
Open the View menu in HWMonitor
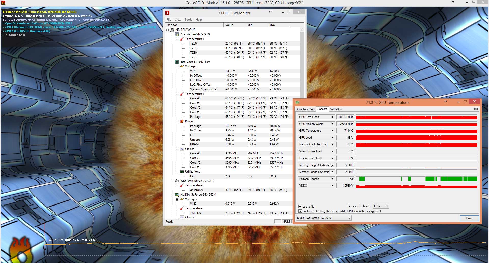pos(178,20)
